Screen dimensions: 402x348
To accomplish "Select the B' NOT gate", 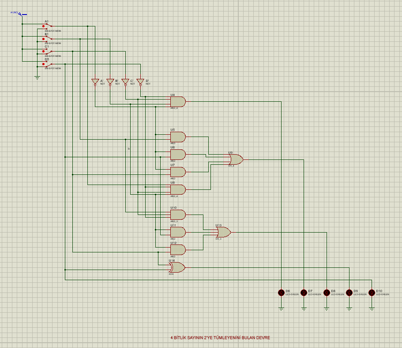I will click(x=110, y=82).
